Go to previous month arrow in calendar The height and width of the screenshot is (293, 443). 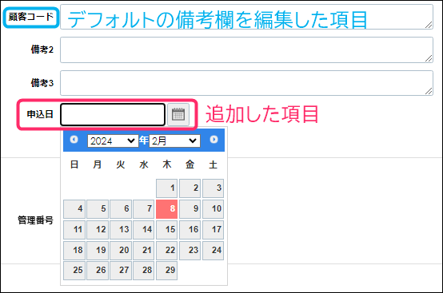(x=74, y=139)
